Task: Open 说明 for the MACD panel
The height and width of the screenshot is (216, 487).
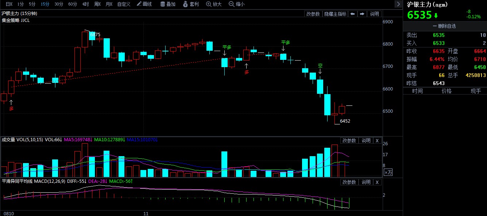Action: 366,182
